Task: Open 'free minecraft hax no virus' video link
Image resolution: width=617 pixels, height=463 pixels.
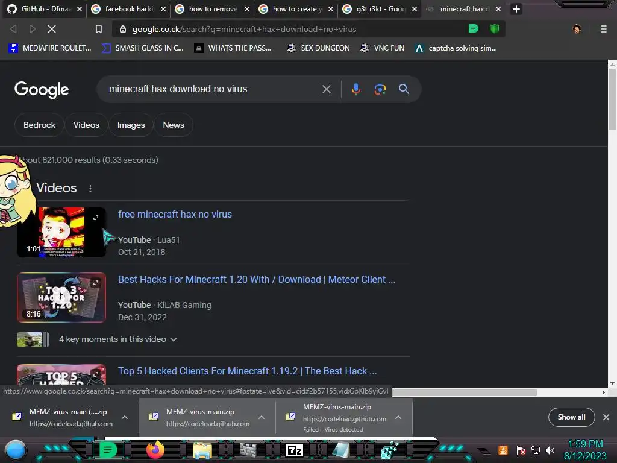Action: point(175,214)
